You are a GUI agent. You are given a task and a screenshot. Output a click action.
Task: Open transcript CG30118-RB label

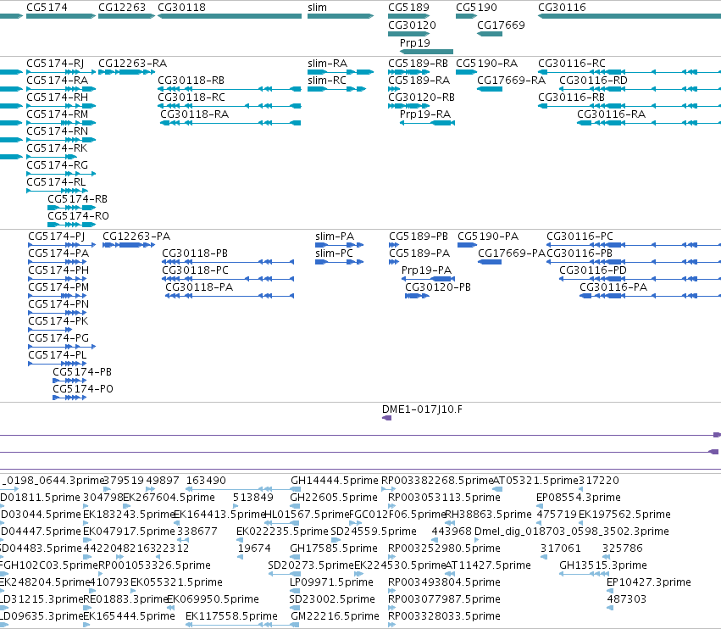click(191, 80)
